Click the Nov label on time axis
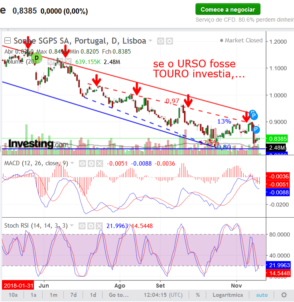The height and width of the screenshot is (302, 294). (237, 286)
